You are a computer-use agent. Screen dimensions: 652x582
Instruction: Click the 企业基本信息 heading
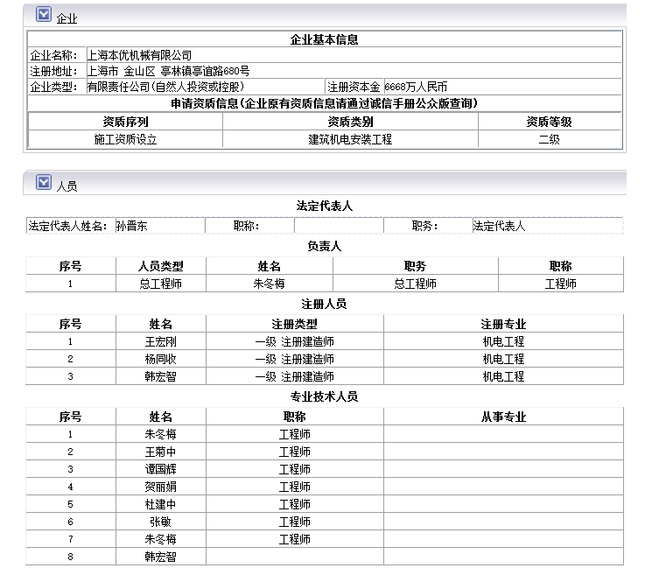(x=325, y=39)
